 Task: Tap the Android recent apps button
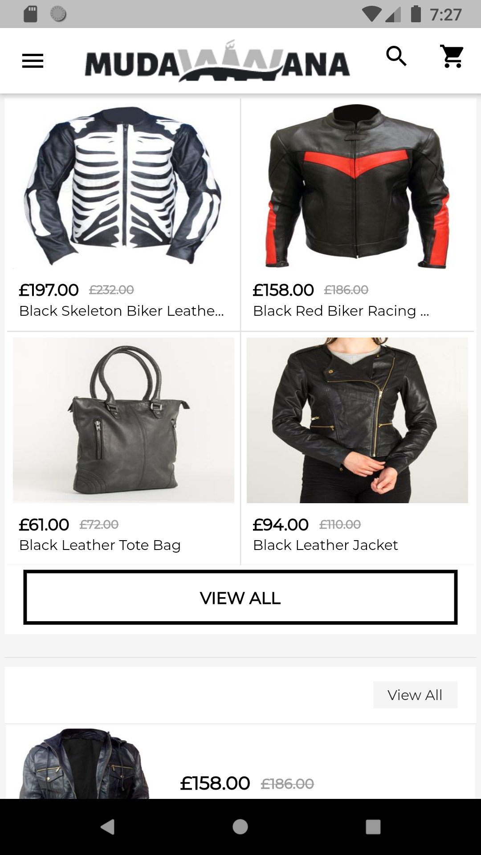(373, 826)
